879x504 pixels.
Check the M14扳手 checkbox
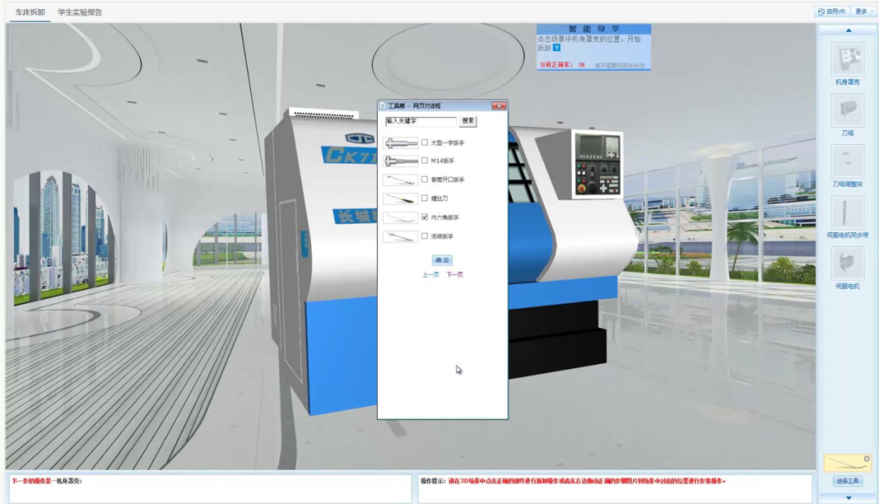pyautogui.click(x=424, y=160)
